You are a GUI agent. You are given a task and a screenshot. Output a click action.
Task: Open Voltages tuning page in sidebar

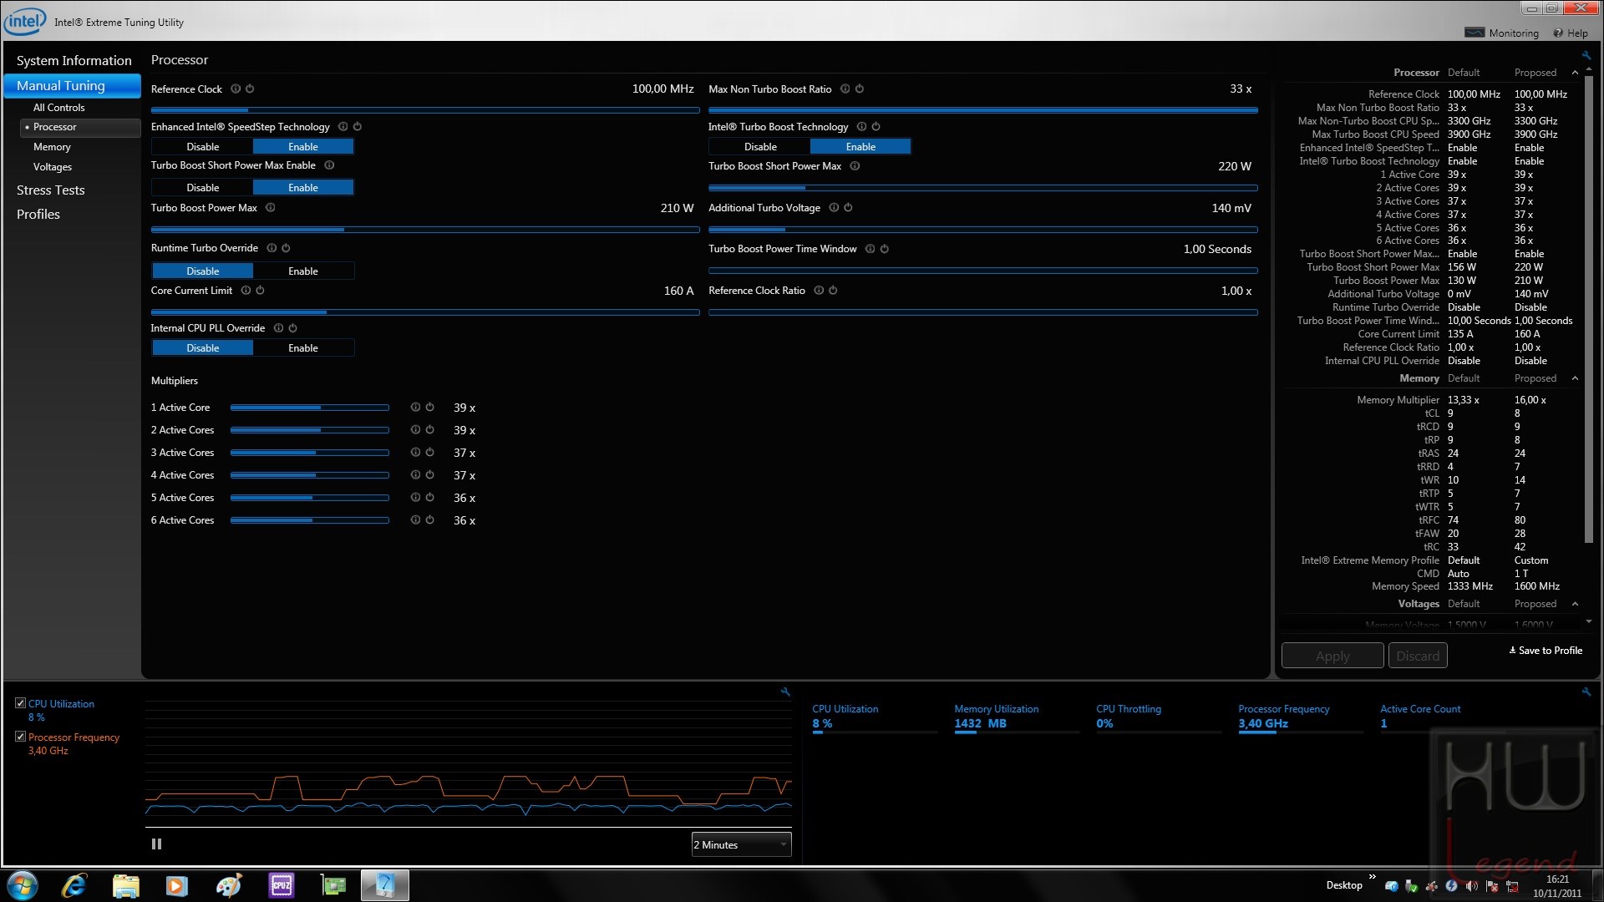(53, 167)
